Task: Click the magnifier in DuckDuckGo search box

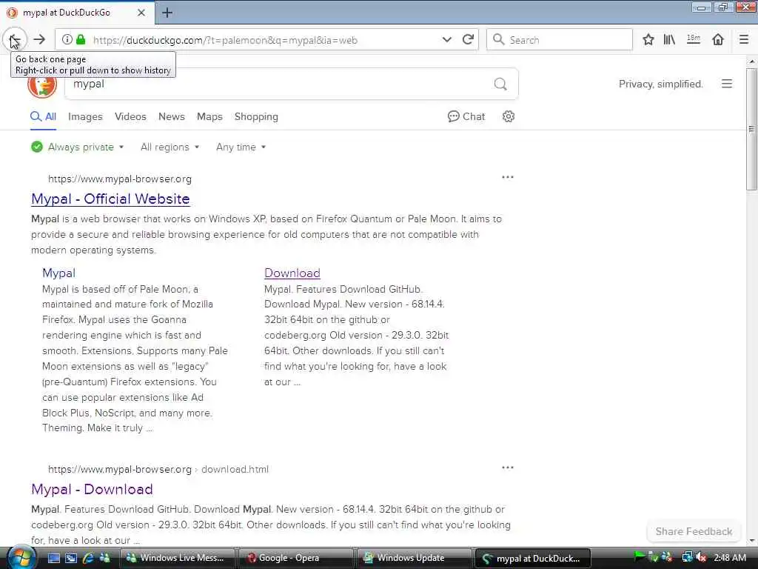Action: (500, 84)
